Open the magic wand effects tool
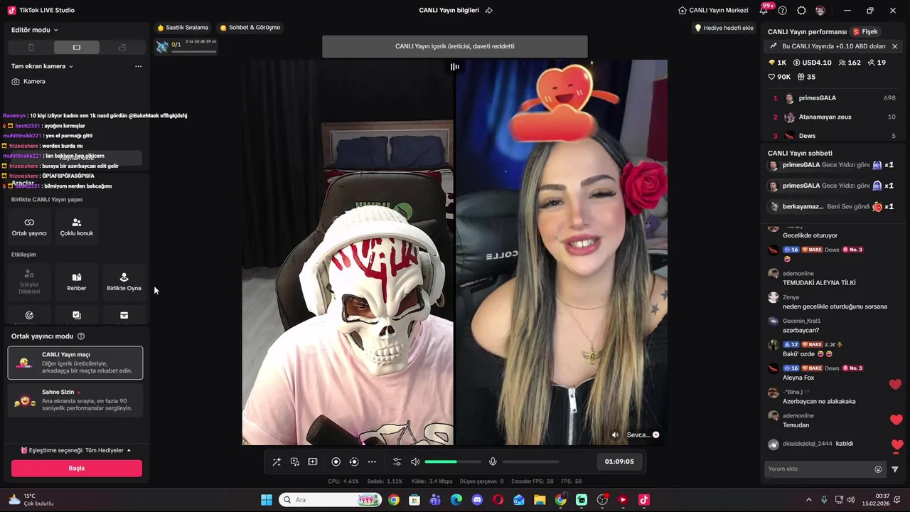Viewport: 910px width, 512px height. pos(277,462)
